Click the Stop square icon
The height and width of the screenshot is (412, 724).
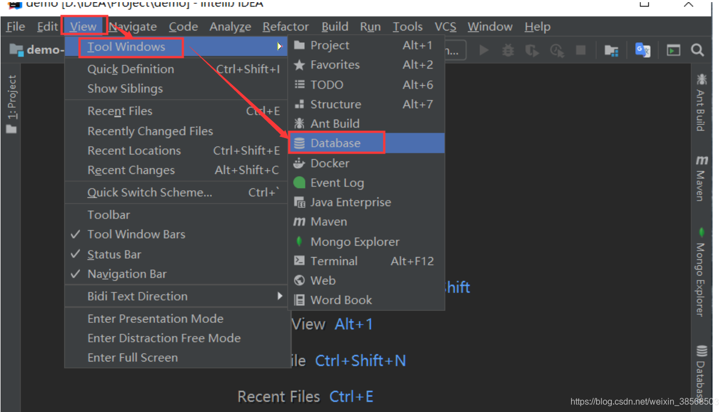point(581,51)
